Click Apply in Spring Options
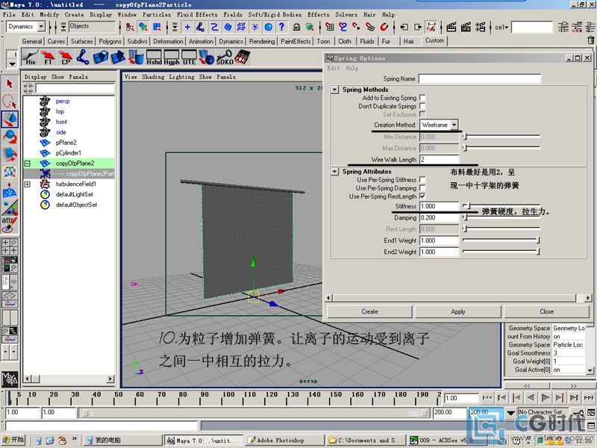 pos(457,311)
